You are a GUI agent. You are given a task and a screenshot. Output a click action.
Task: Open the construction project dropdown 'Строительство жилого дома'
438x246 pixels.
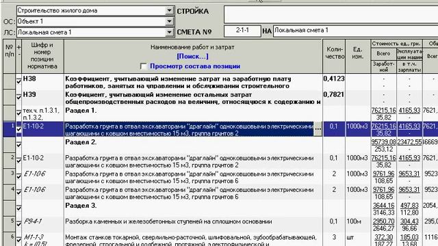coord(169,11)
